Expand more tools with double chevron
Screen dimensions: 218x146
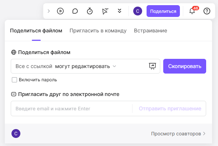pyautogui.click(x=120, y=11)
